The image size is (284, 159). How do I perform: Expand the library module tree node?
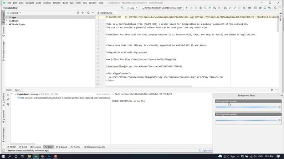7,21
